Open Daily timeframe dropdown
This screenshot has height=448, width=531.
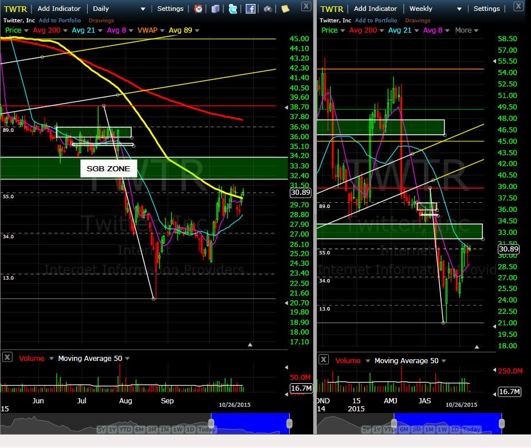[119, 9]
